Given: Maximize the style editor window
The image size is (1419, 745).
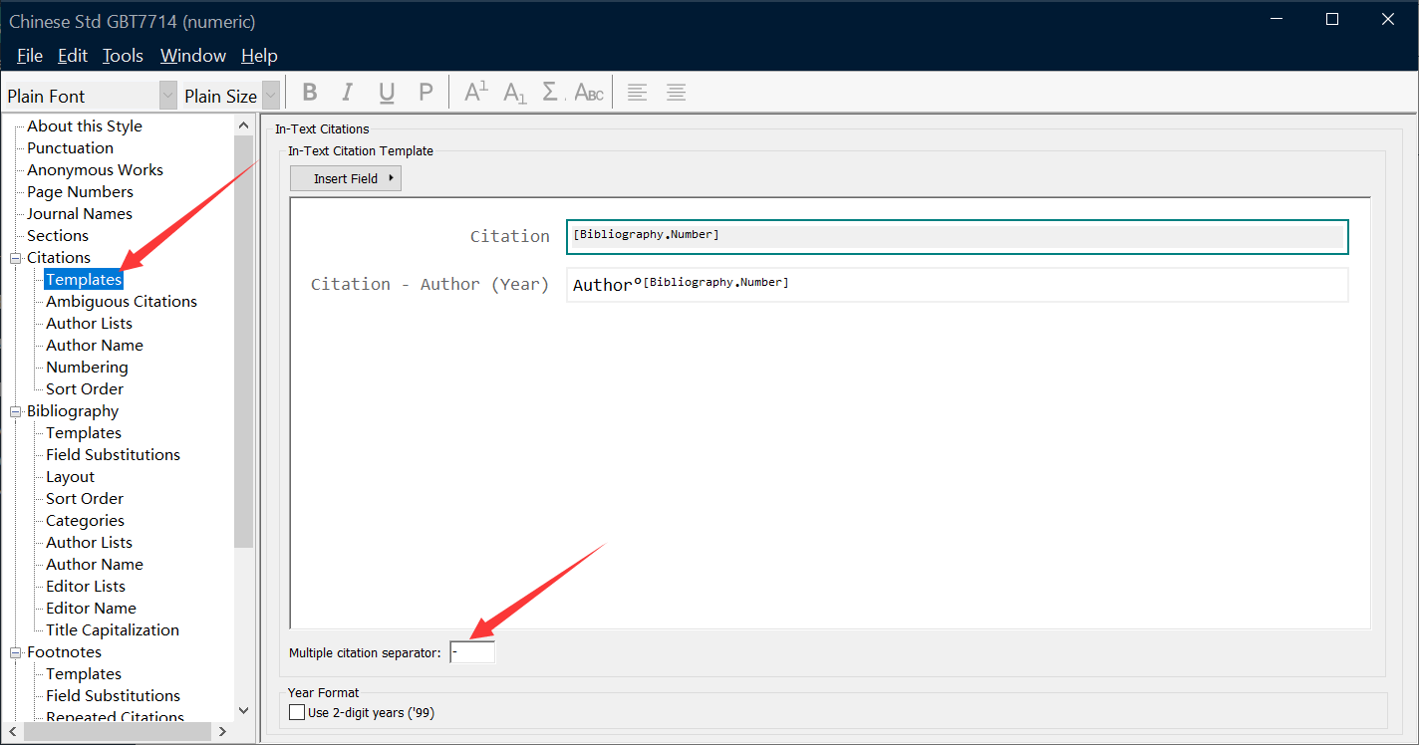Looking at the screenshot, I should point(1332,19).
